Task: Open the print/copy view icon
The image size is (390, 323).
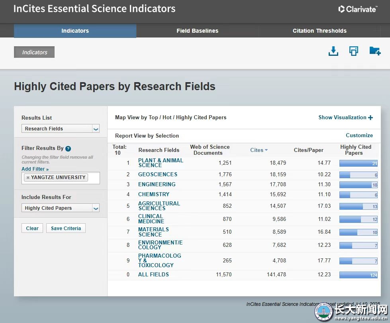Action: (353, 51)
